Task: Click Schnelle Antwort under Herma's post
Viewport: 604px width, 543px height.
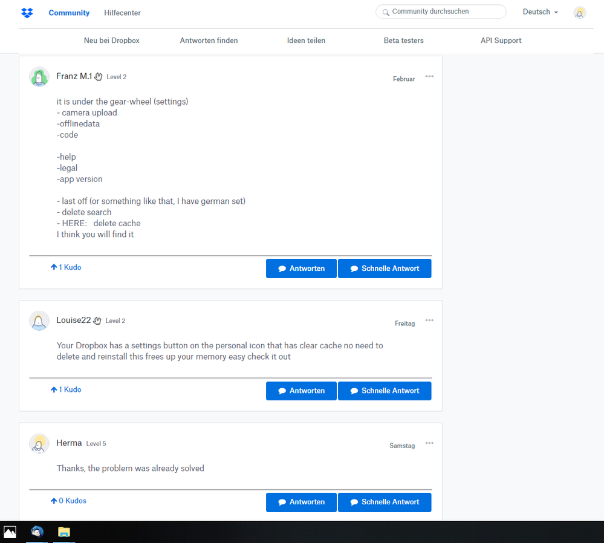Action: [385, 502]
